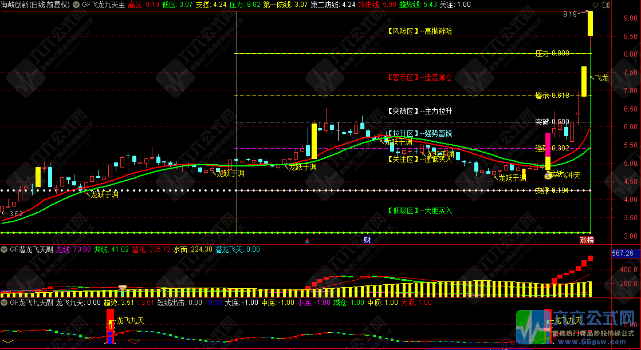This screenshot has width=641, height=350.
Task: Open the GF飞龙九天主 indicator name
Action: pyautogui.click(x=103, y=5)
